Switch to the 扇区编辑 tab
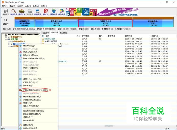The width and height of the screenshot is (177, 130). pyautogui.click(x=63, y=33)
